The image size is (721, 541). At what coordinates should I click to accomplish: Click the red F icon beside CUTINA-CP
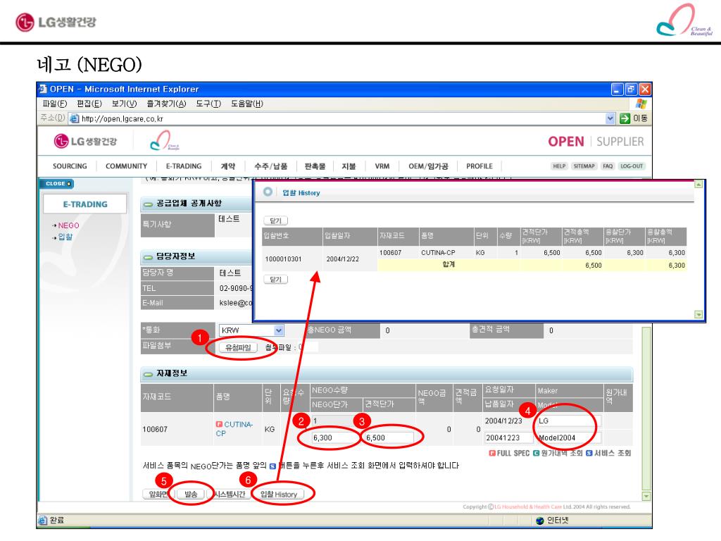click(219, 423)
